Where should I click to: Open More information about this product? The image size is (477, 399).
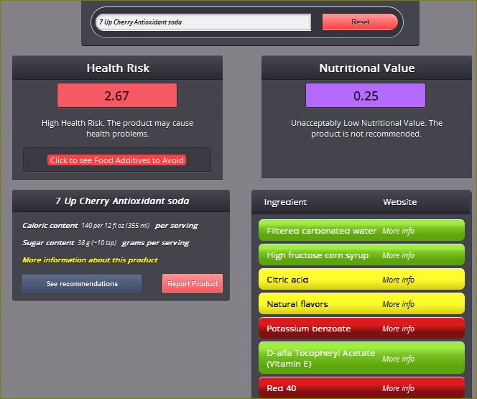[90, 260]
